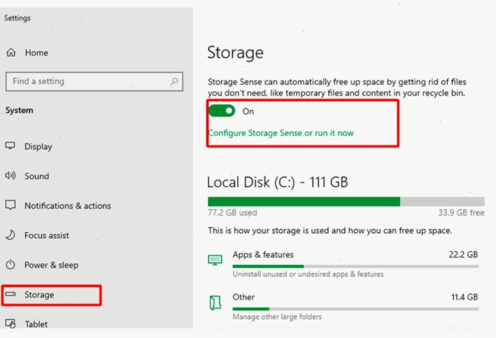Click the On label beside toggle
This screenshot has height=338, width=496.
(248, 111)
